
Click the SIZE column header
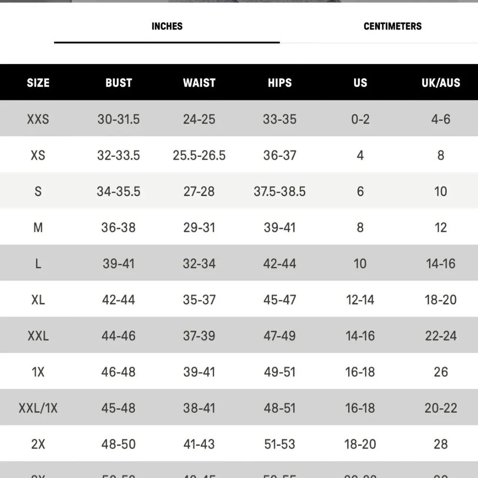pos(38,83)
